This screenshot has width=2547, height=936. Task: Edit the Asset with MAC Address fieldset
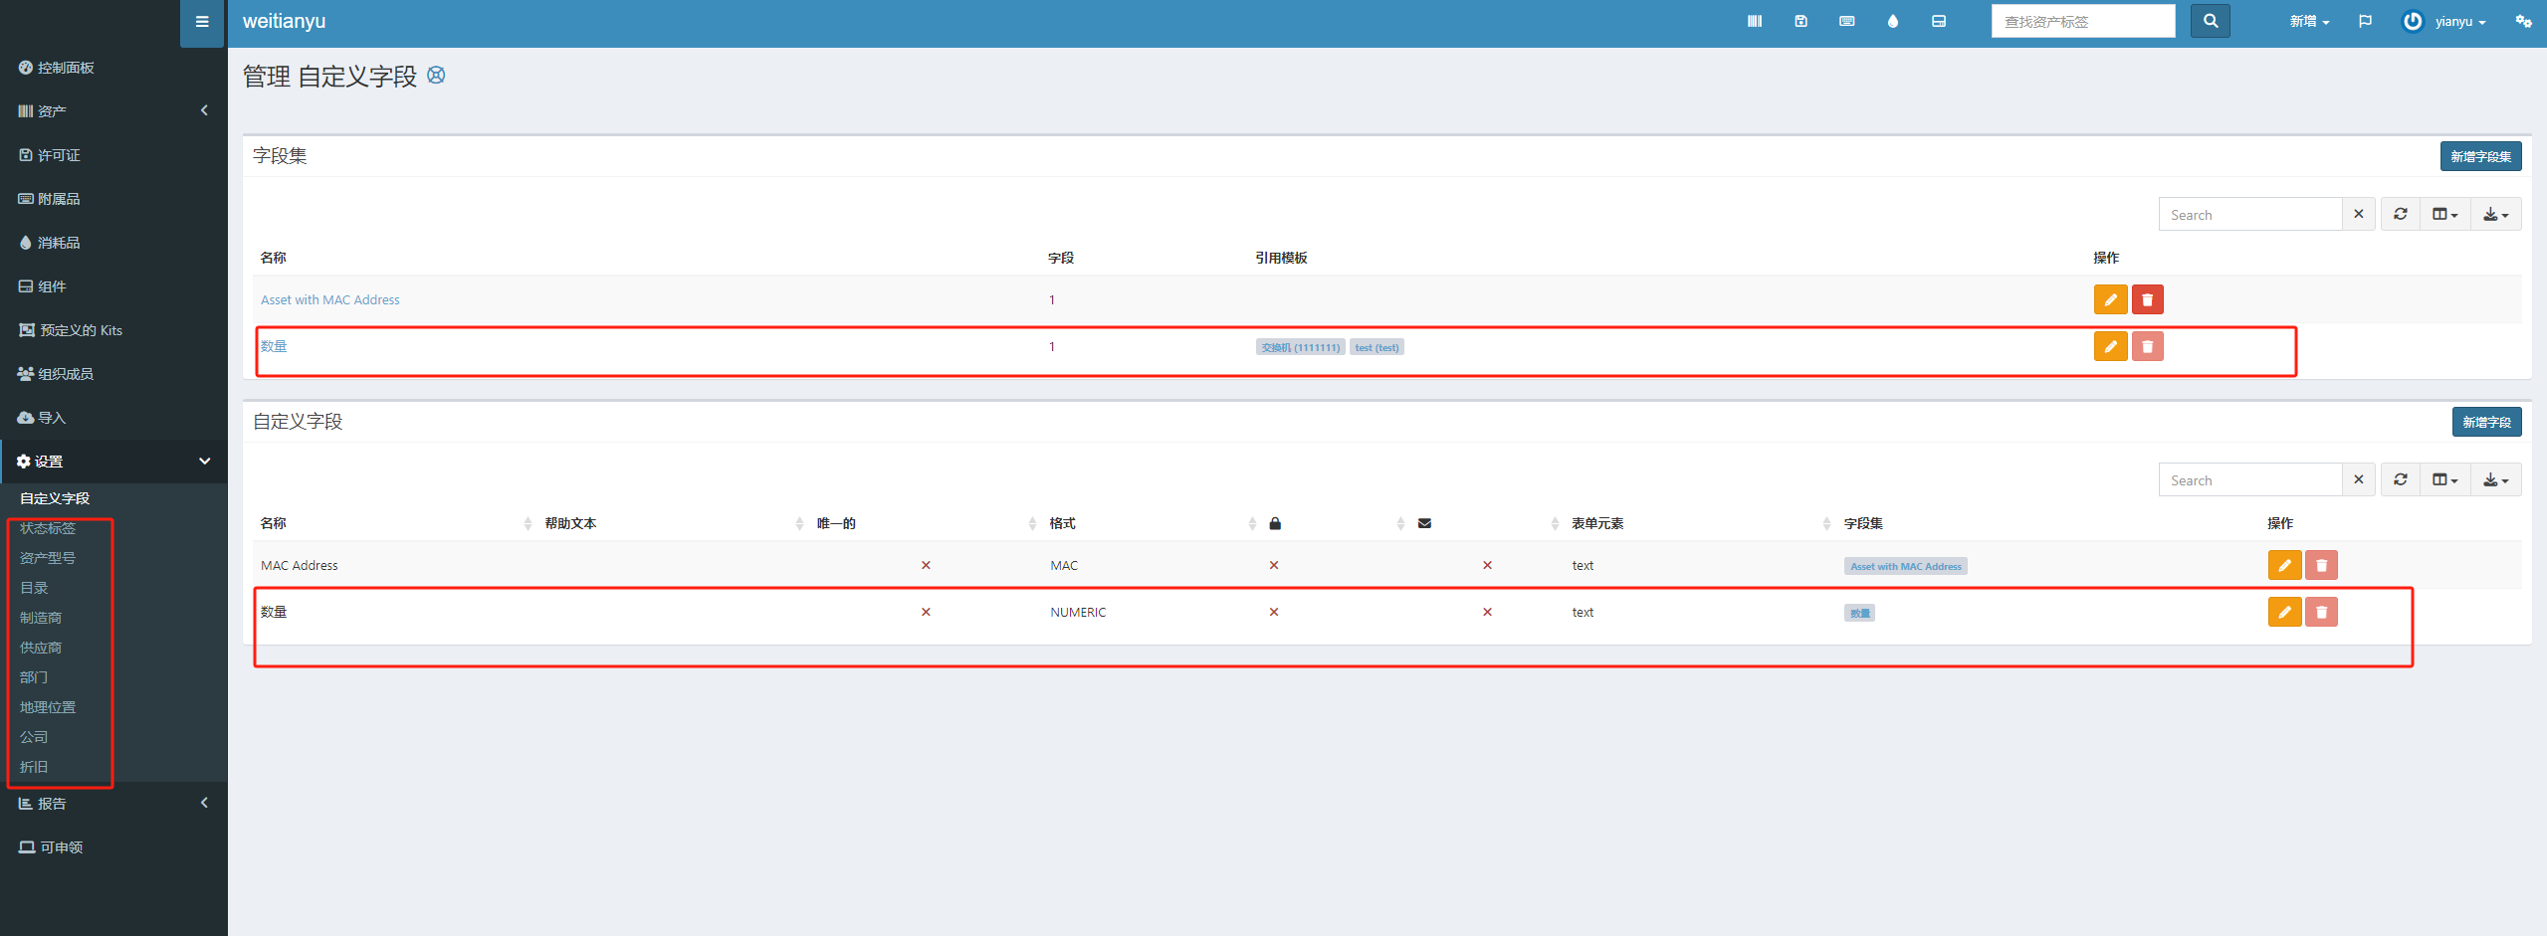point(2109,299)
